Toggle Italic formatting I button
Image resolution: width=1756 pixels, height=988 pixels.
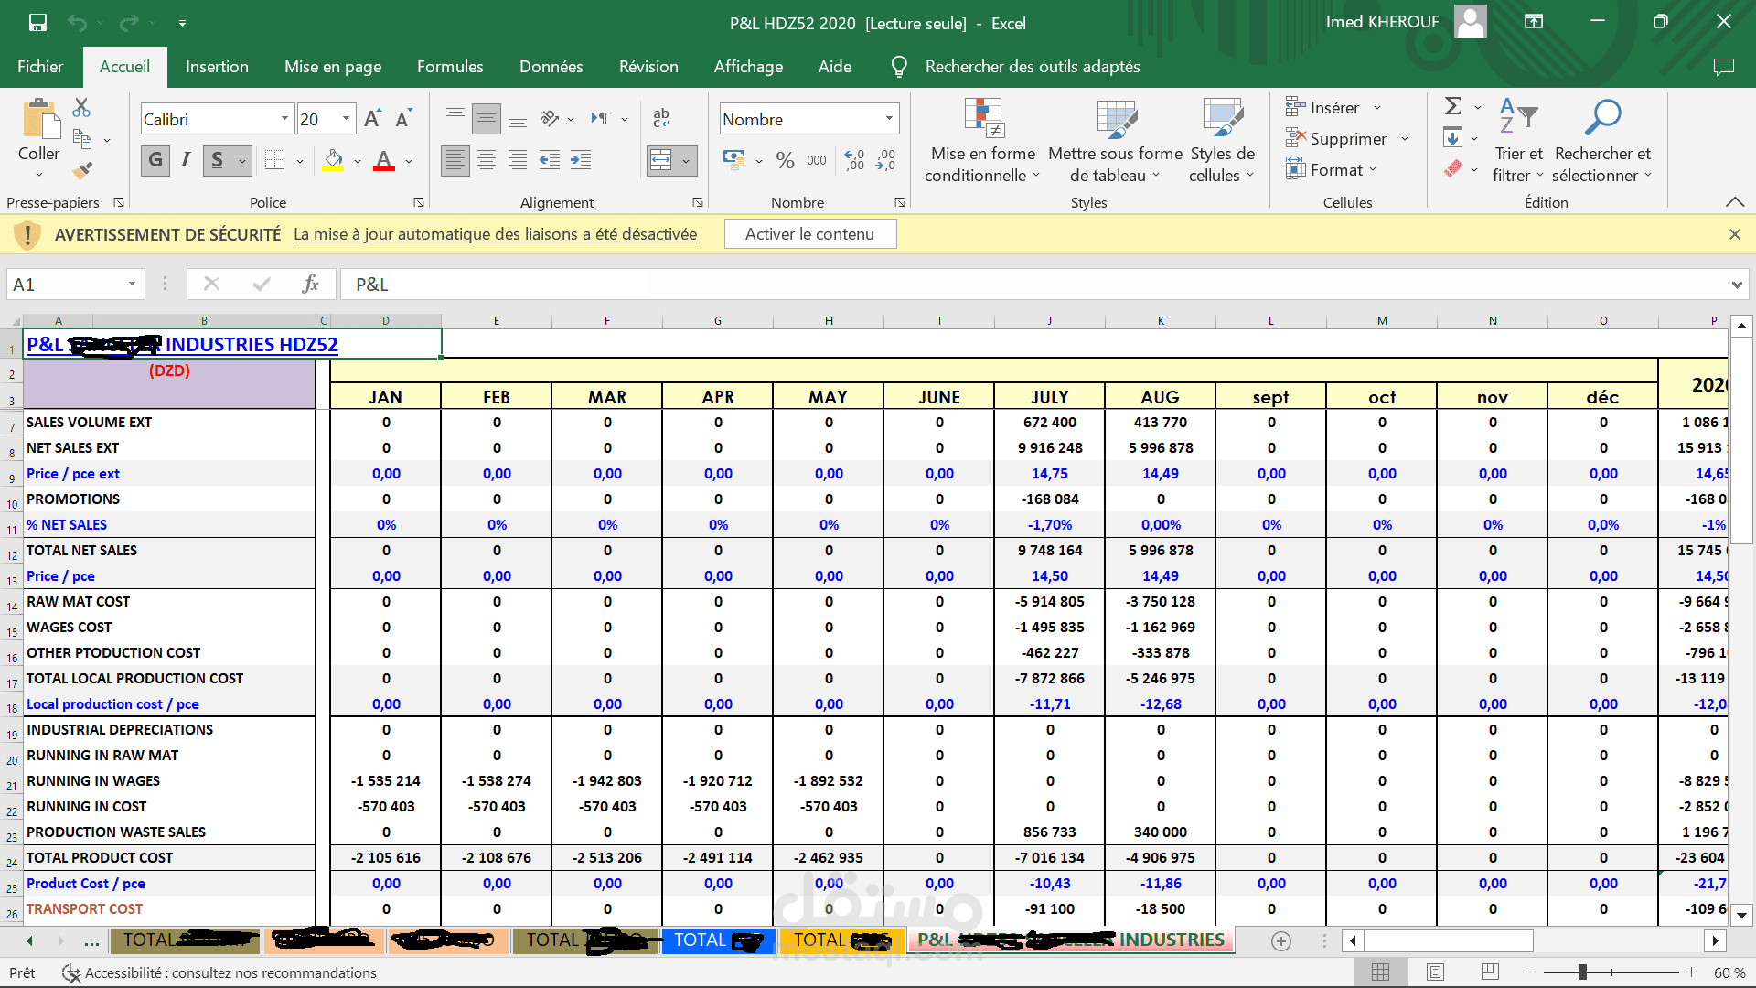(186, 160)
